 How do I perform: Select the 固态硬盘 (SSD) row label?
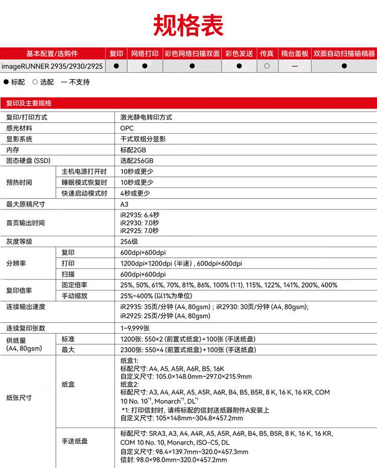[28, 160]
